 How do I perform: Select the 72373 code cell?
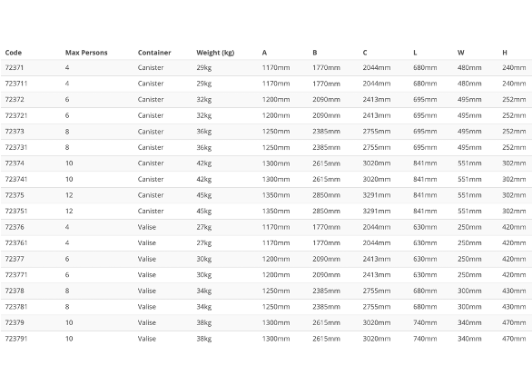click(x=15, y=132)
